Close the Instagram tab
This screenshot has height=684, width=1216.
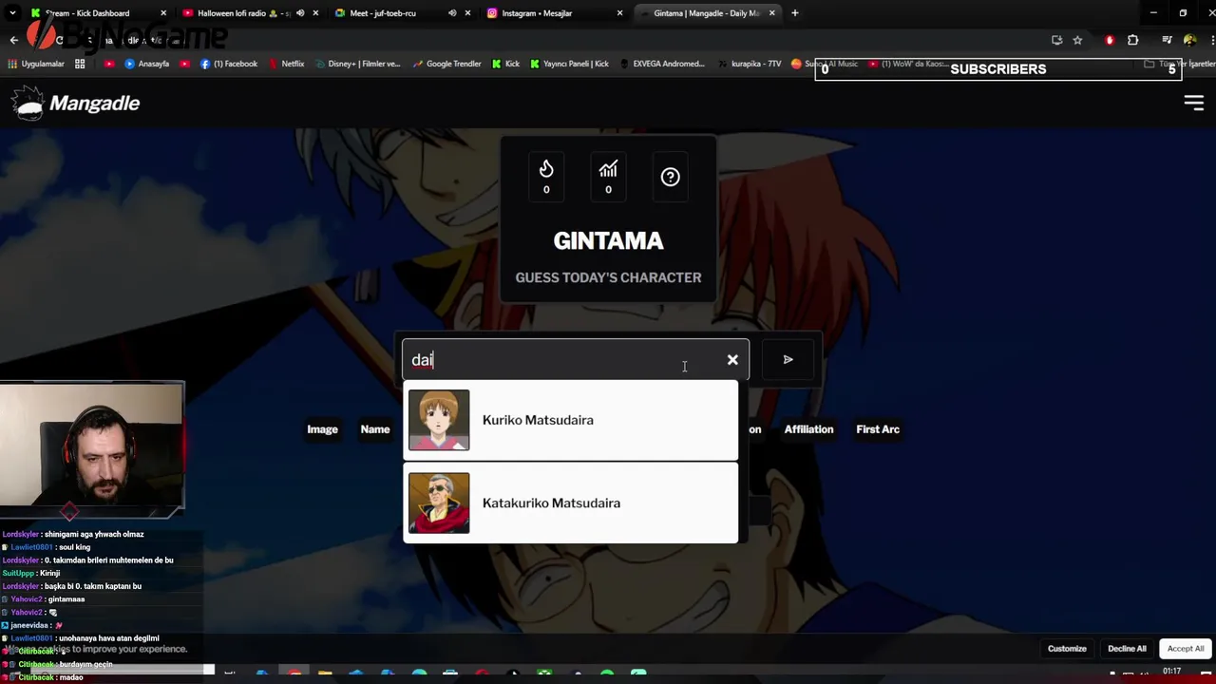point(619,13)
